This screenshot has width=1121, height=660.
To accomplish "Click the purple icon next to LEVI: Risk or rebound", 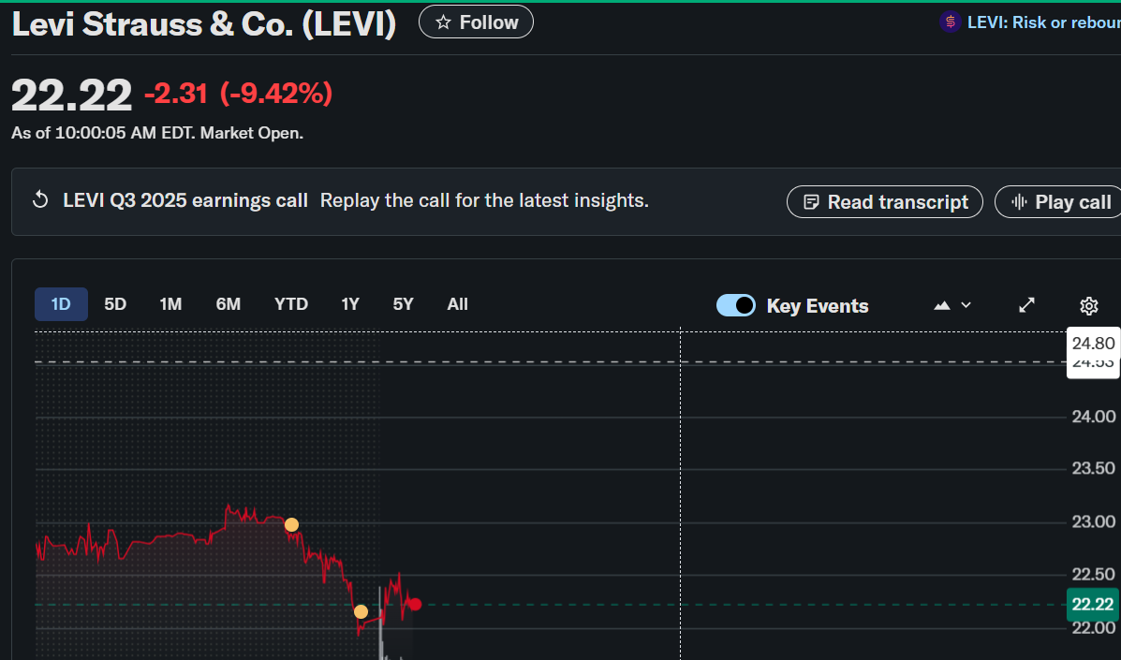I will (950, 22).
